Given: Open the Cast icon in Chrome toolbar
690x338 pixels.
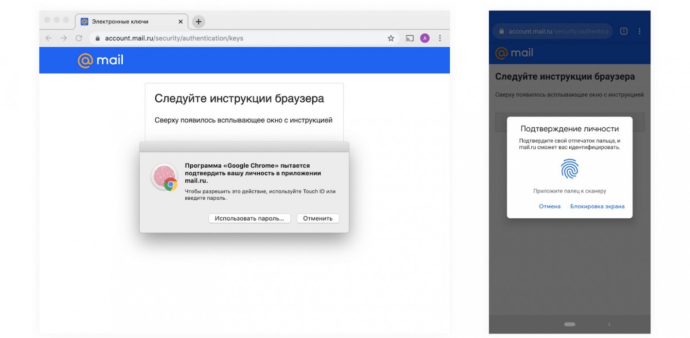Looking at the screenshot, I should click(x=410, y=38).
